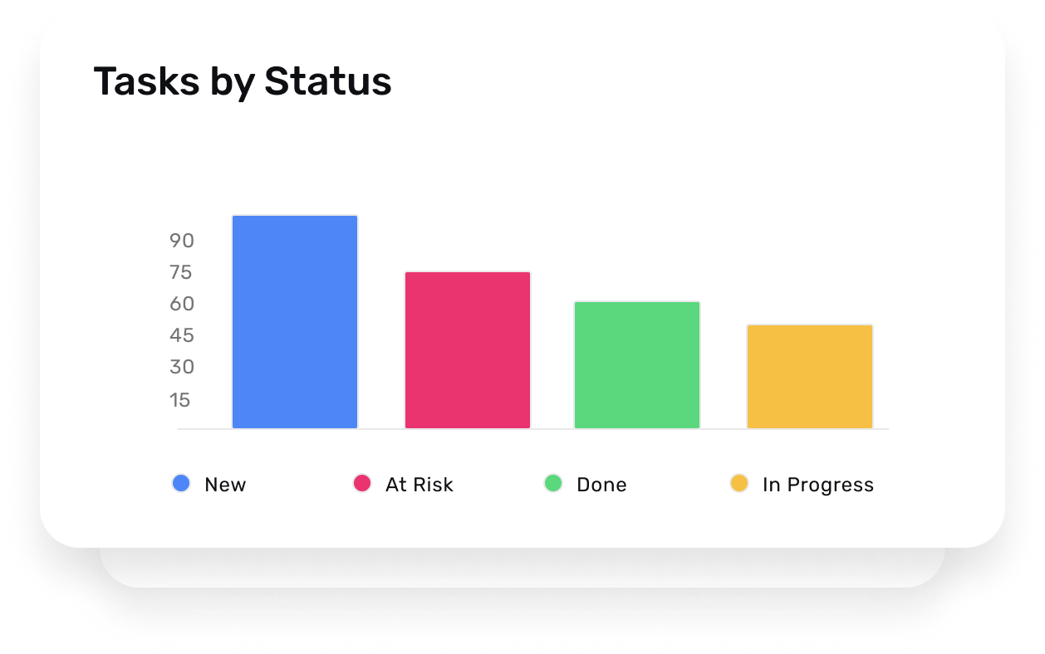Click the blue New bar
1045x654 pixels.
click(295, 322)
